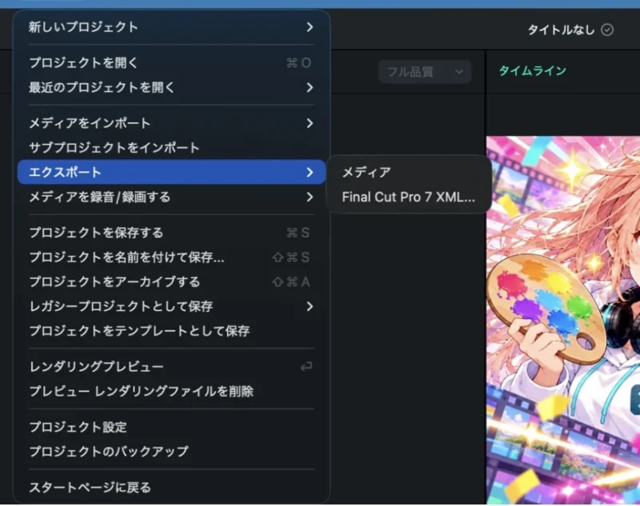Click chevron arrow on メディアを録音/録画する row
The height and width of the screenshot is (506, 640).
point(310,197)
